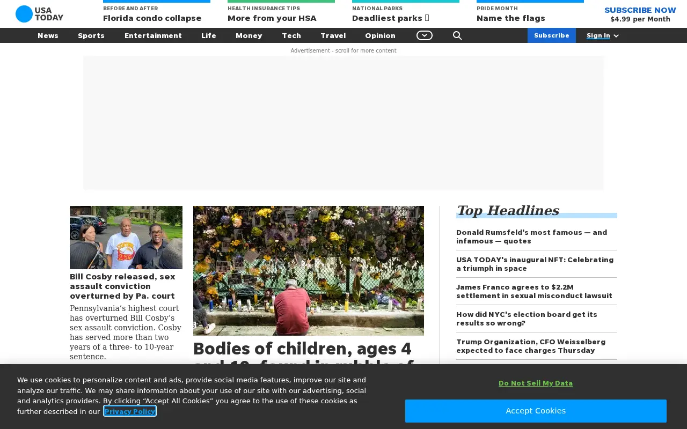
Task: Click Do Not Sell My Data
Action: pos(536,383)
